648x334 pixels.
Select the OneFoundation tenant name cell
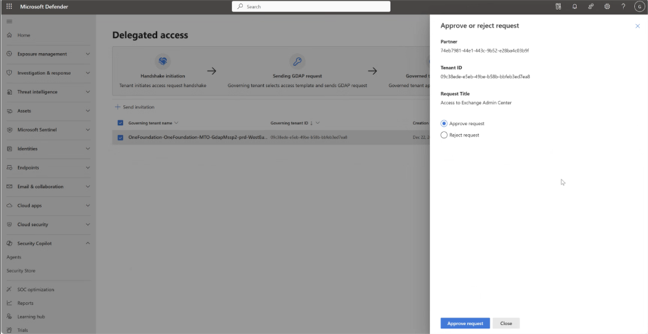click(198, 137)
